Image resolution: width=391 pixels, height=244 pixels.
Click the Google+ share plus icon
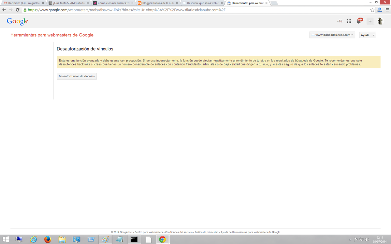point(370,21)
